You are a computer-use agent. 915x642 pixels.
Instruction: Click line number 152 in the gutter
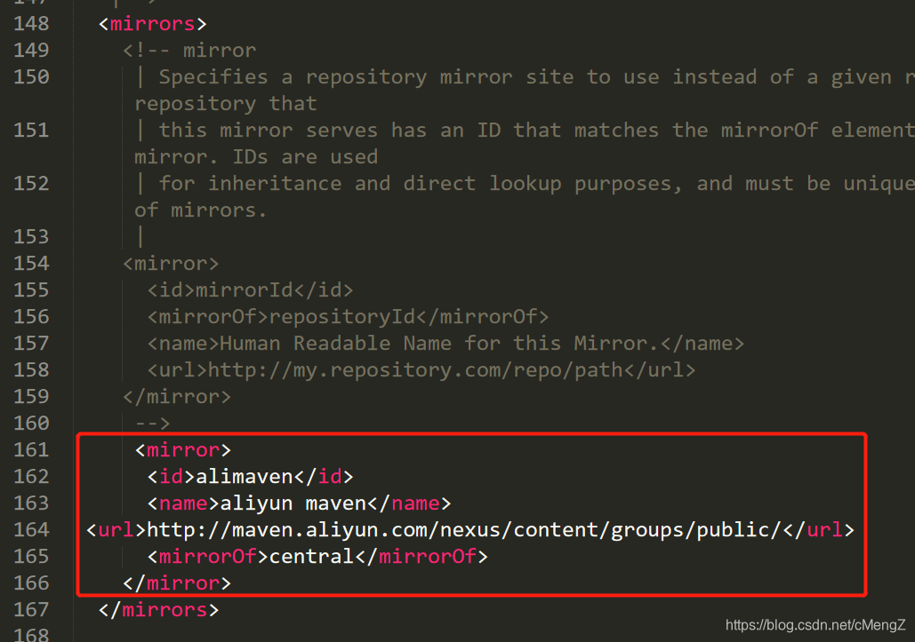(x=31, y=184)
